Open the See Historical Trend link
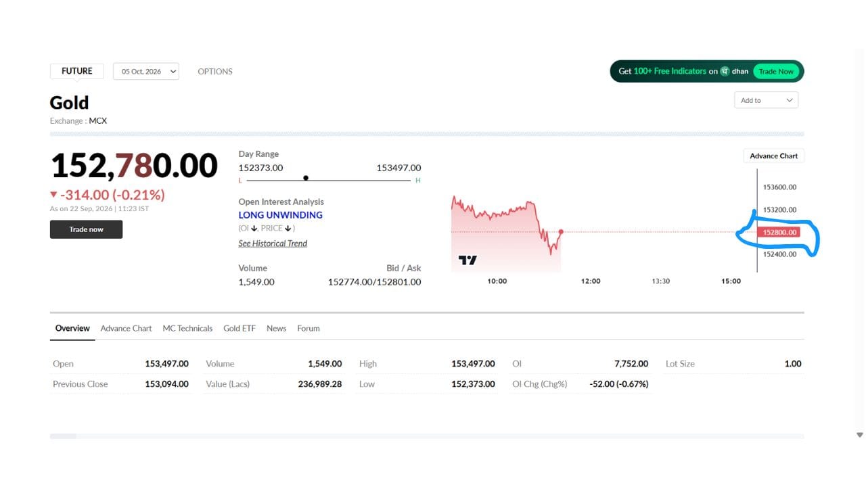 273,243
